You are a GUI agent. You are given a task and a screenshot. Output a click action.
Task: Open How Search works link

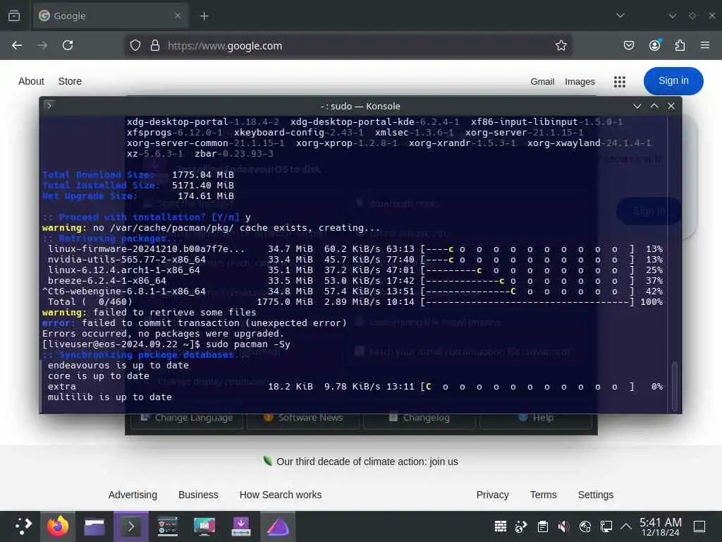(x=281, y=495)
